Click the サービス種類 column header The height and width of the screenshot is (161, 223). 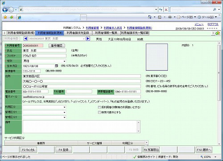coord(94,143)
